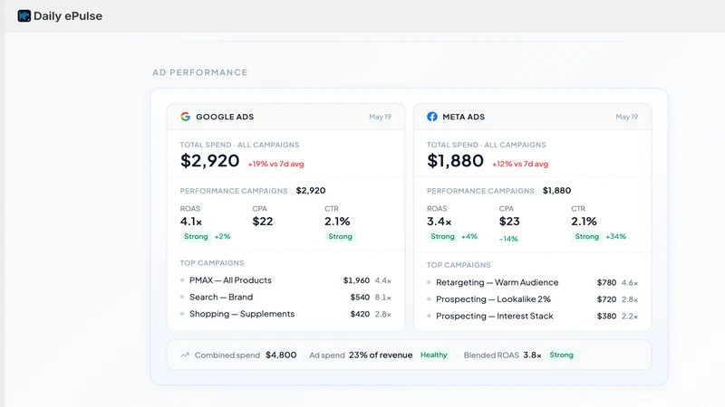Click the GOOGLE ADS card title
725x407 pixels.
pyautogui.click(x=225, y=117)
